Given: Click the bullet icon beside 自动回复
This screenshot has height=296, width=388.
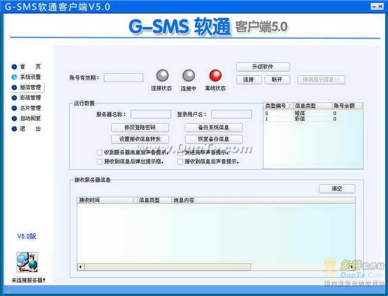Looking at the screenshot, I should click(14, 119).
